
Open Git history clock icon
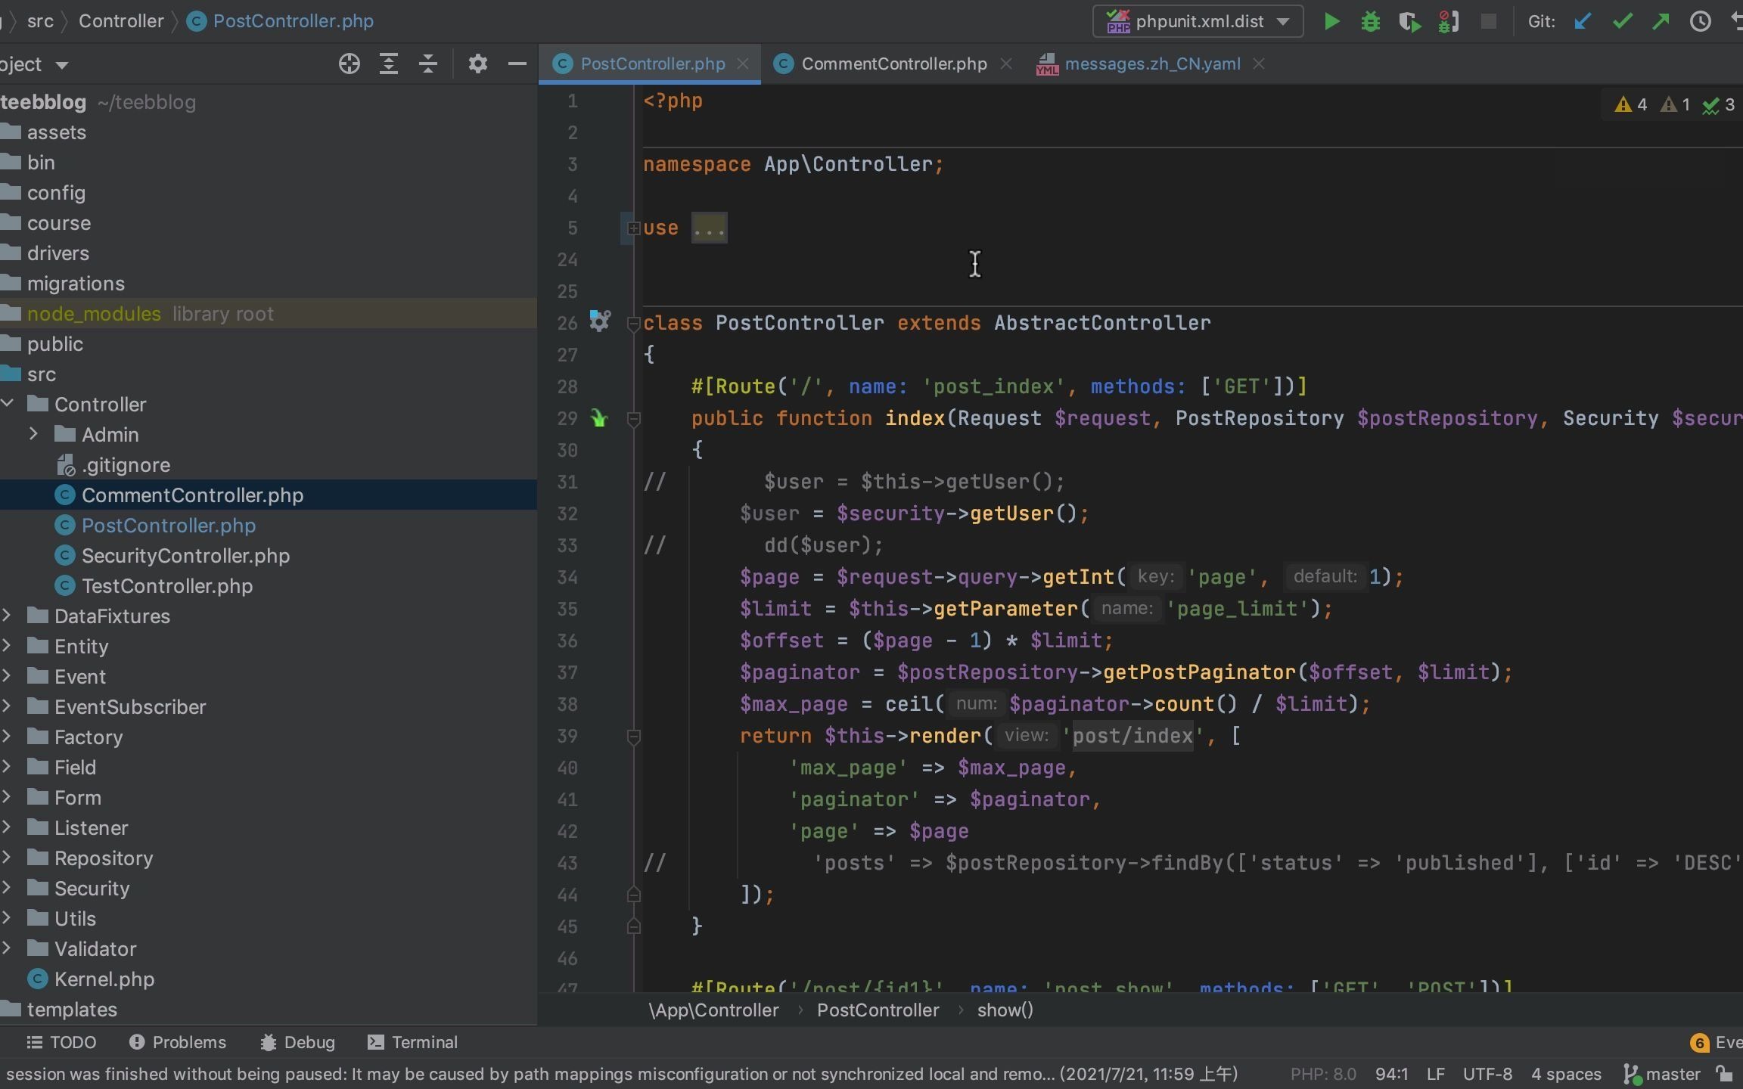1700,21
